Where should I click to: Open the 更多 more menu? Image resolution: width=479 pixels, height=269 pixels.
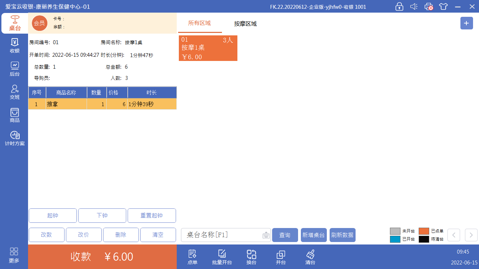tap(14, 255)
